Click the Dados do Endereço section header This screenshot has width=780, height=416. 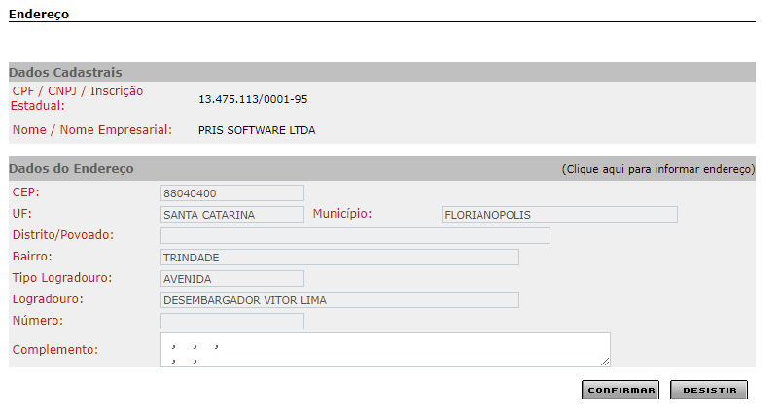pyautogui.click(x=71, y=169)
